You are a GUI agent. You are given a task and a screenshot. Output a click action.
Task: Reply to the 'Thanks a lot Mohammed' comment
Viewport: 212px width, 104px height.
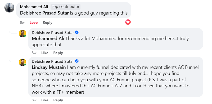(x=58, y=53)
